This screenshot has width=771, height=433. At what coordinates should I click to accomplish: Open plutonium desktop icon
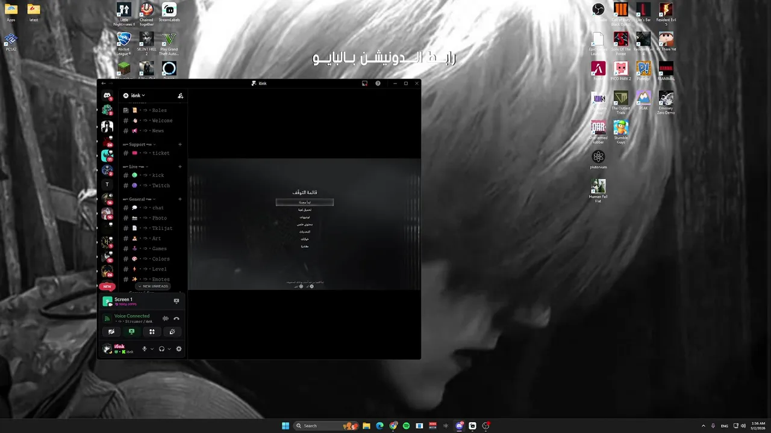pos(598,159)
